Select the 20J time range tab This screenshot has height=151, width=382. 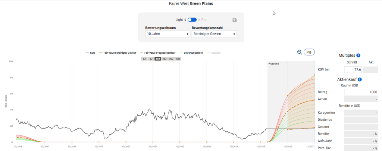[171, 59]
